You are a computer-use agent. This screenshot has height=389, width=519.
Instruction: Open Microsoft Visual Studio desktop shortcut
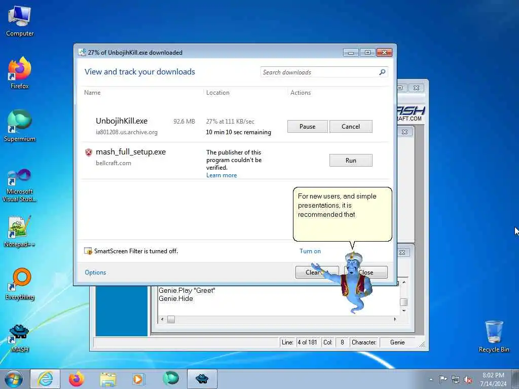point(20,185)
